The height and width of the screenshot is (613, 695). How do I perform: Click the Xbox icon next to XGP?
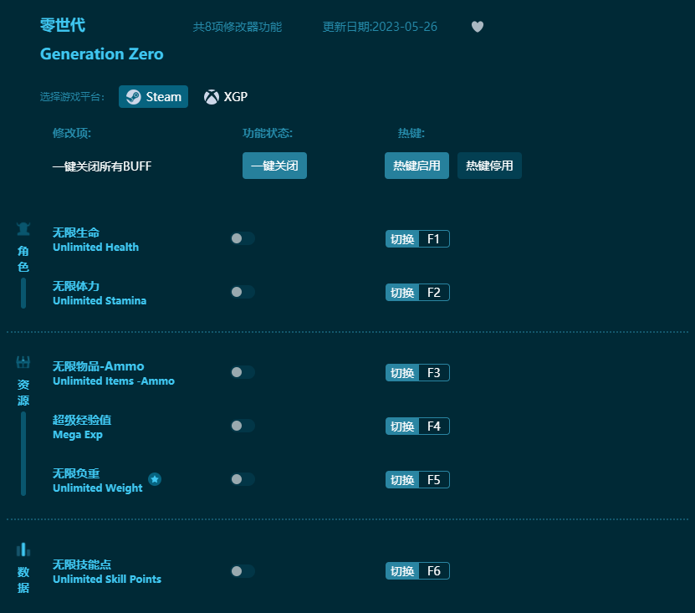coord(210,96)
